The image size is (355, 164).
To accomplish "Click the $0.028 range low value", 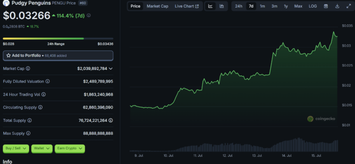I will click(9, 44).
